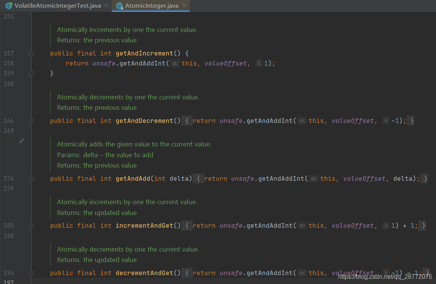Close the VolatileAtomicIntegerTest.java tab
This screenshot has height=284, width=436.
coord(106,5)
